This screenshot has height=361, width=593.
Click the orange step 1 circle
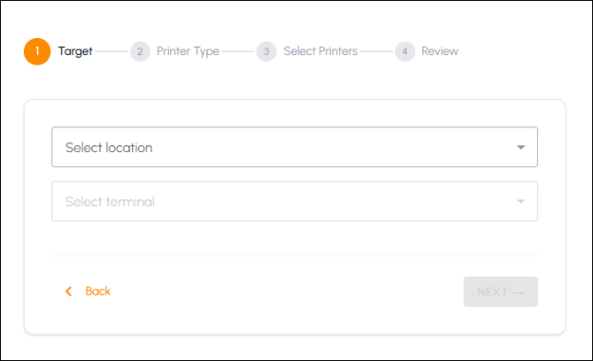point(37,51)
